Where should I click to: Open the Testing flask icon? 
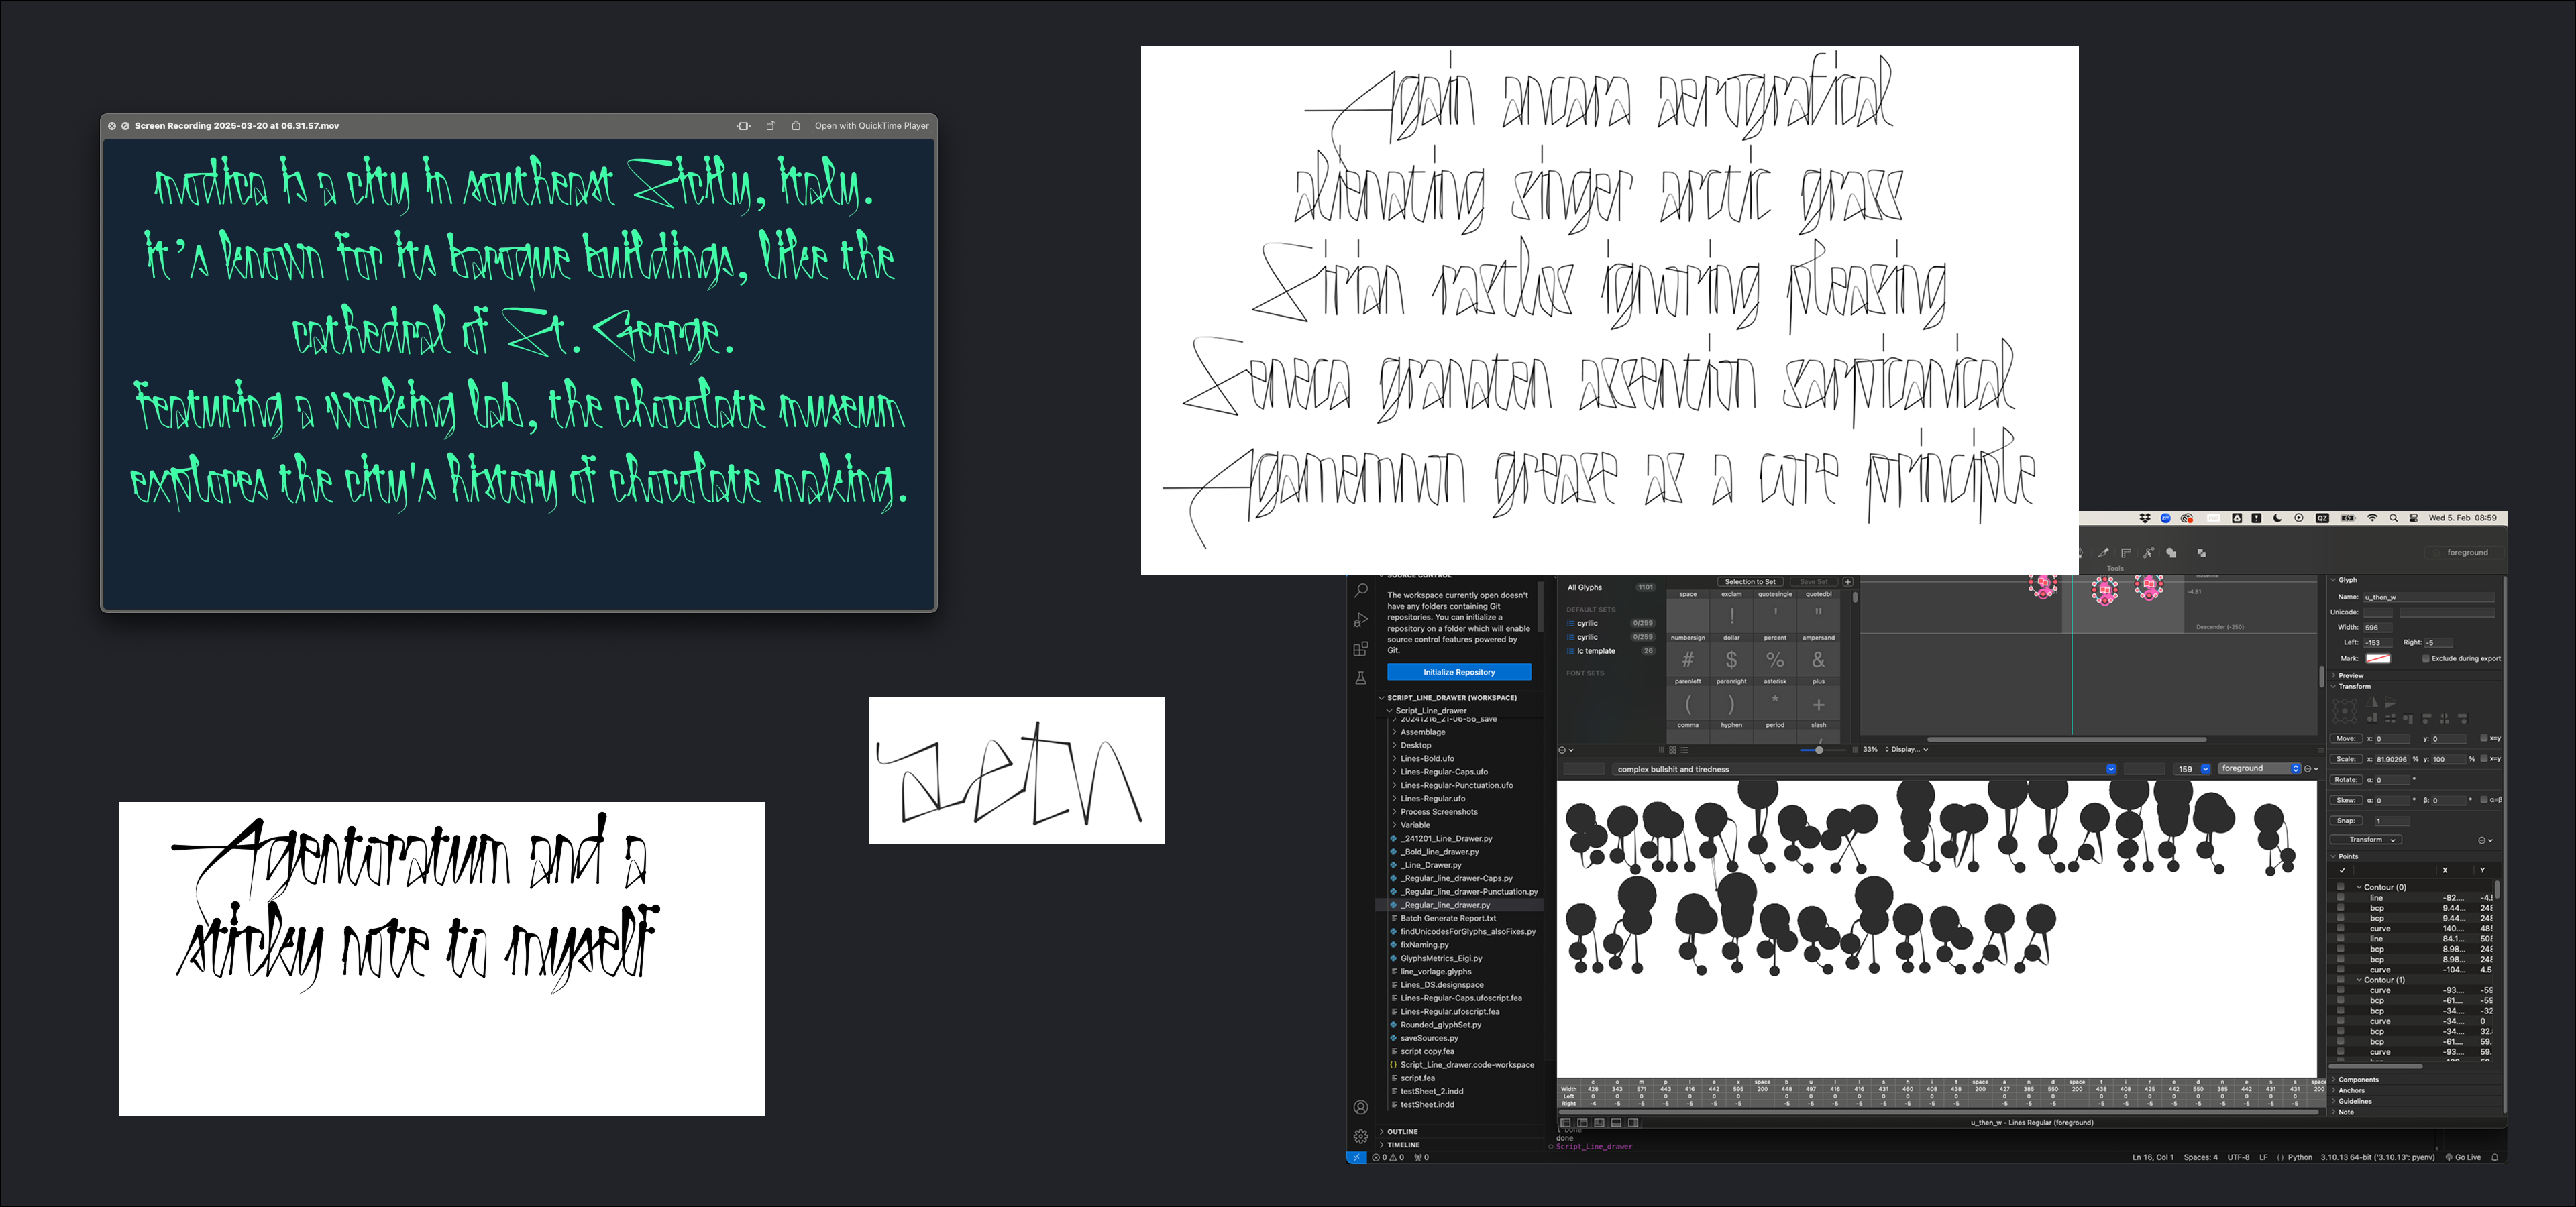point(1360,679)
